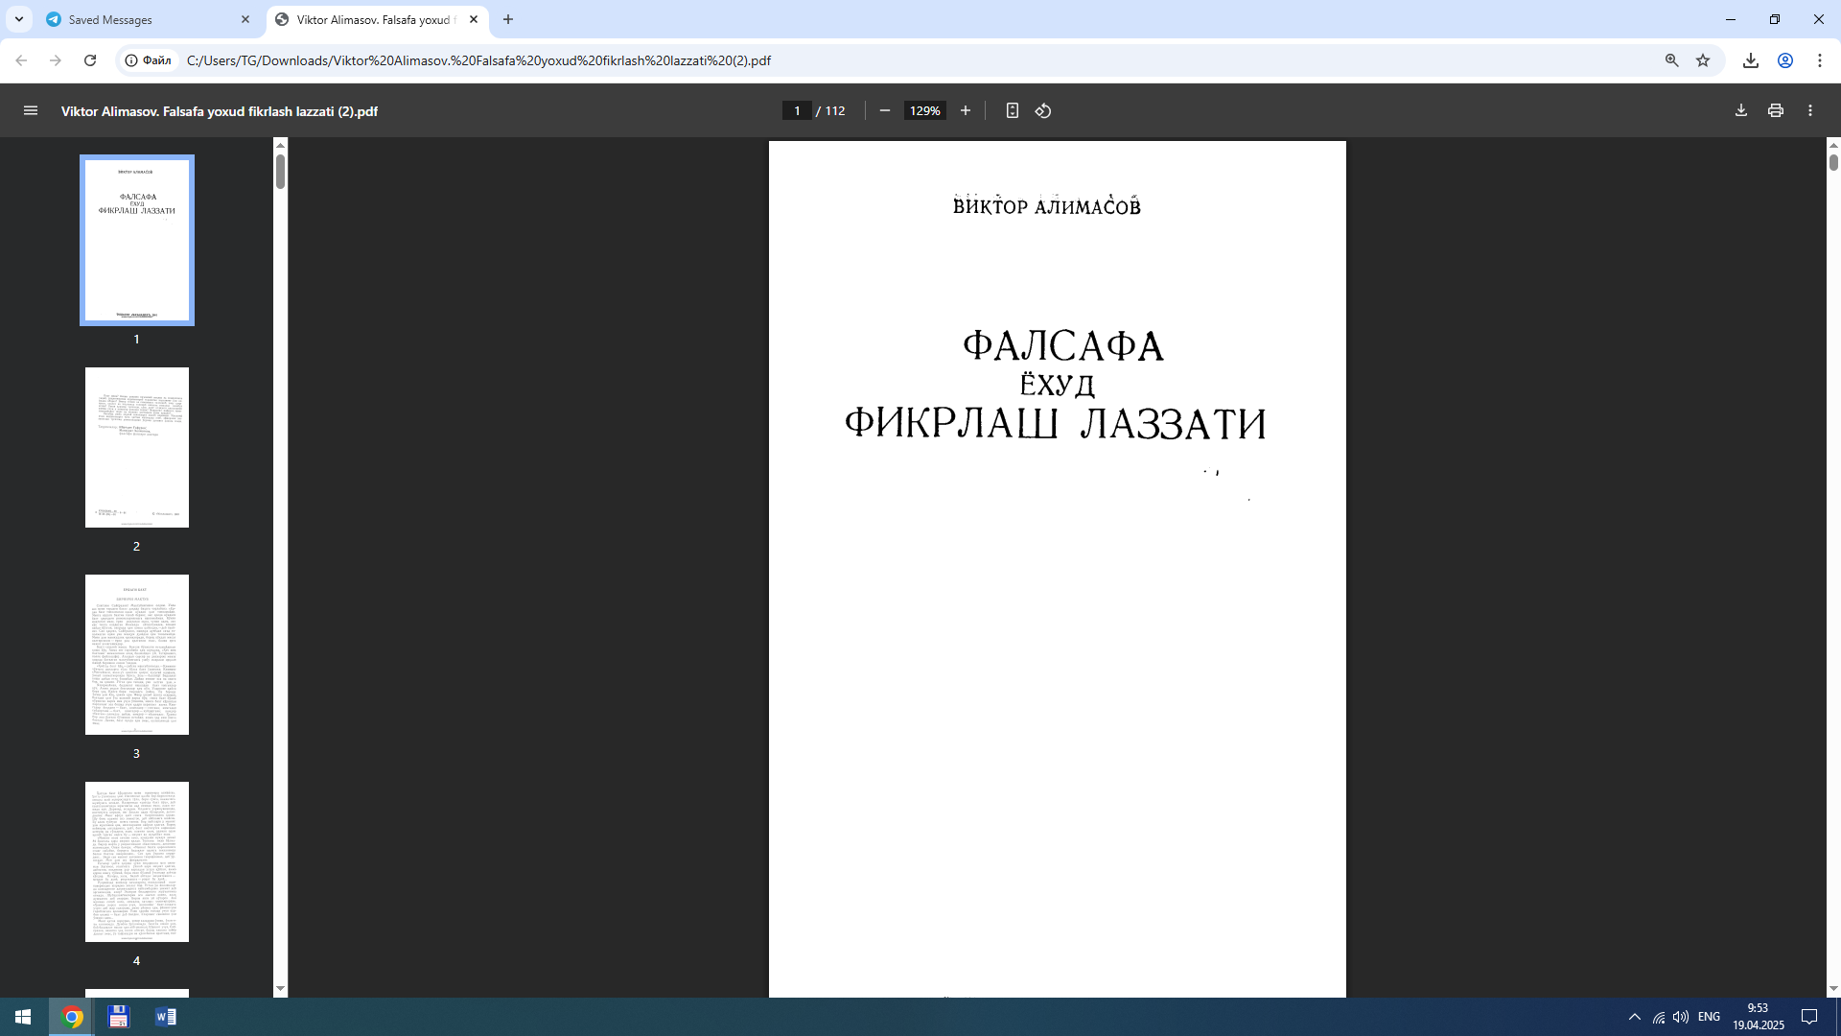This screenshot has height=1036, width=1841.
Task: Show hidden system tray icons
Action: point(1635,1017)
